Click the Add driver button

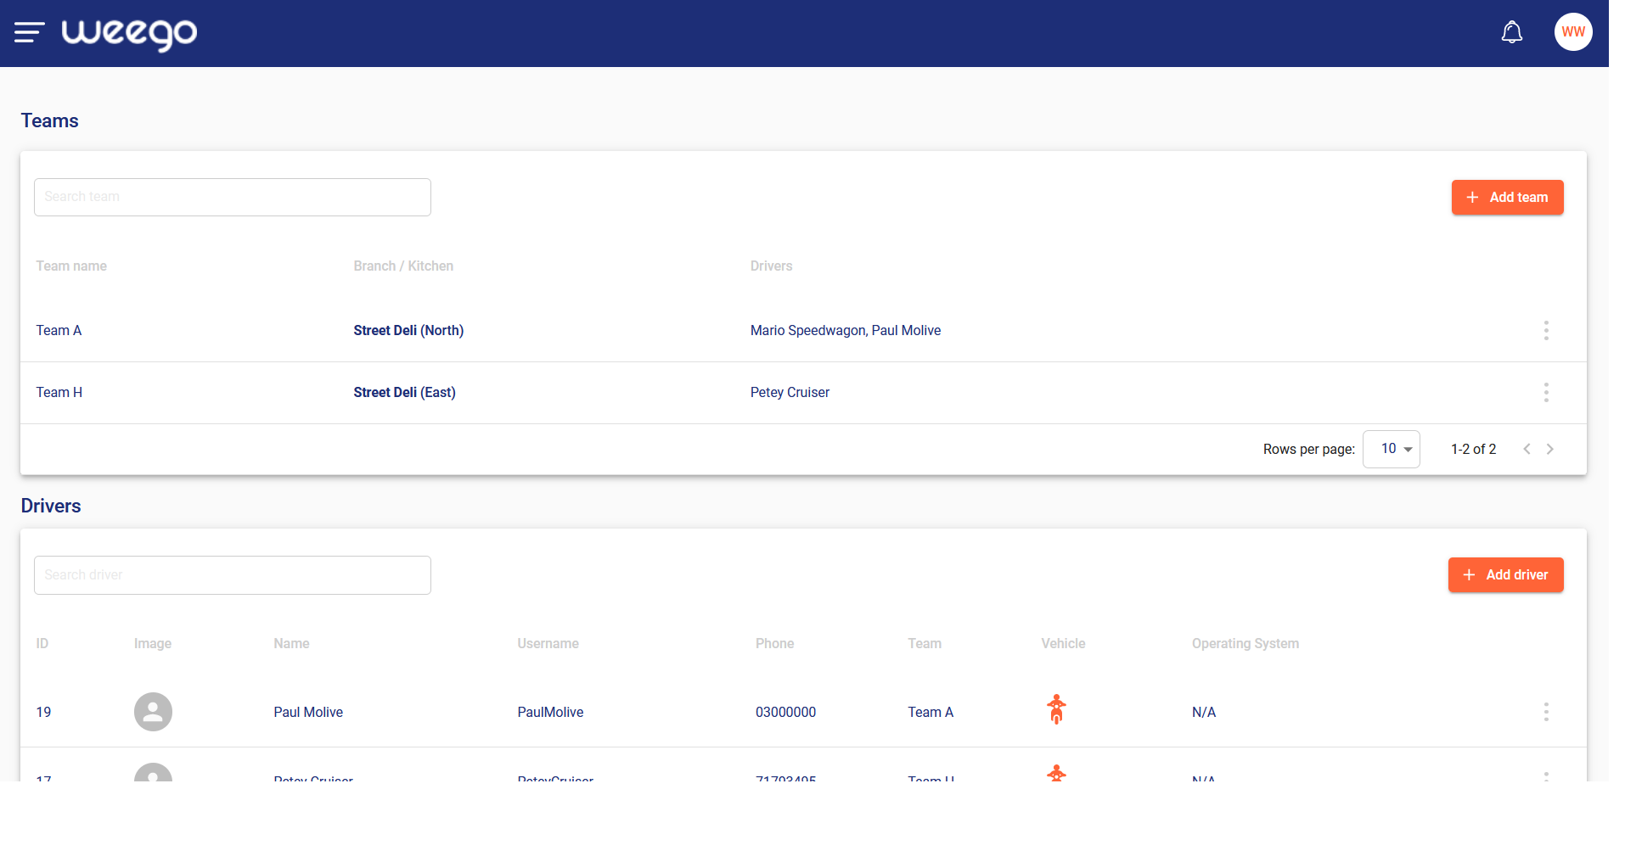point(1505,575)
